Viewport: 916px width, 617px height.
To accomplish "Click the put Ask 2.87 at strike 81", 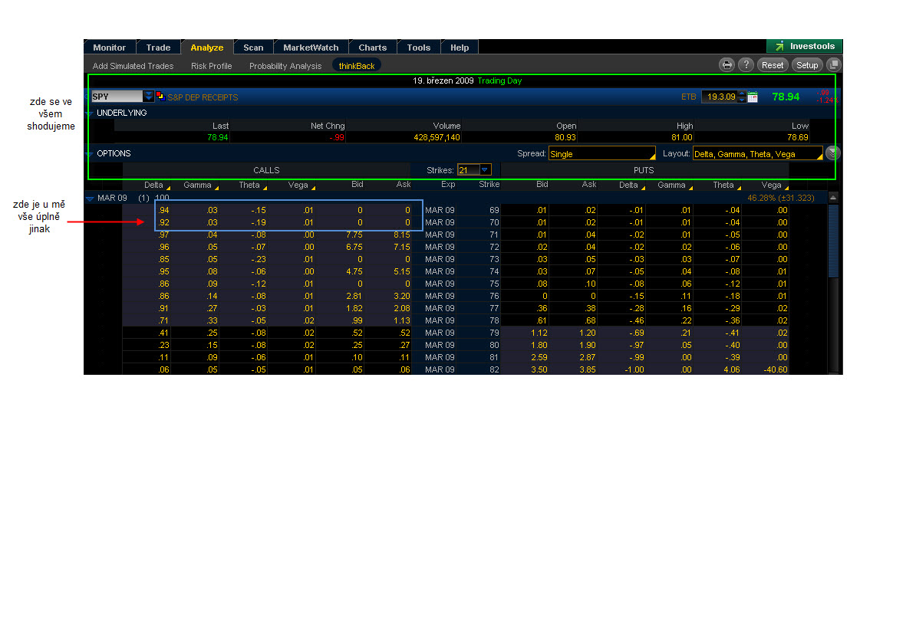I will (588, 357).
